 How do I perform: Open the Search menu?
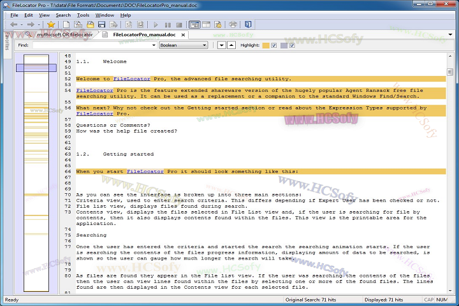[x=63, y=15]
